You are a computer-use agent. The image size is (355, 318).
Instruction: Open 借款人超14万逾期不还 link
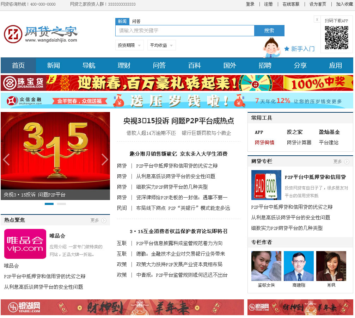coord(151,133)
